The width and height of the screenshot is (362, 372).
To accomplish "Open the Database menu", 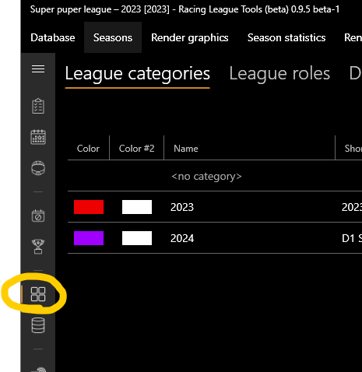I will point(53,37).
